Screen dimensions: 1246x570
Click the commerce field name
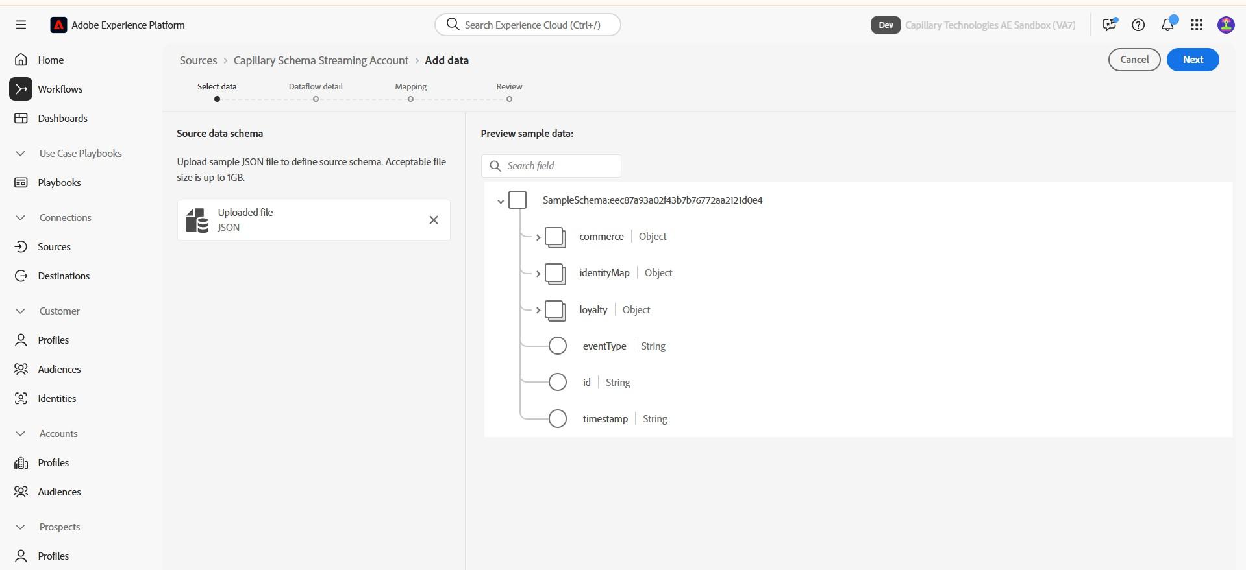point(601,237)
